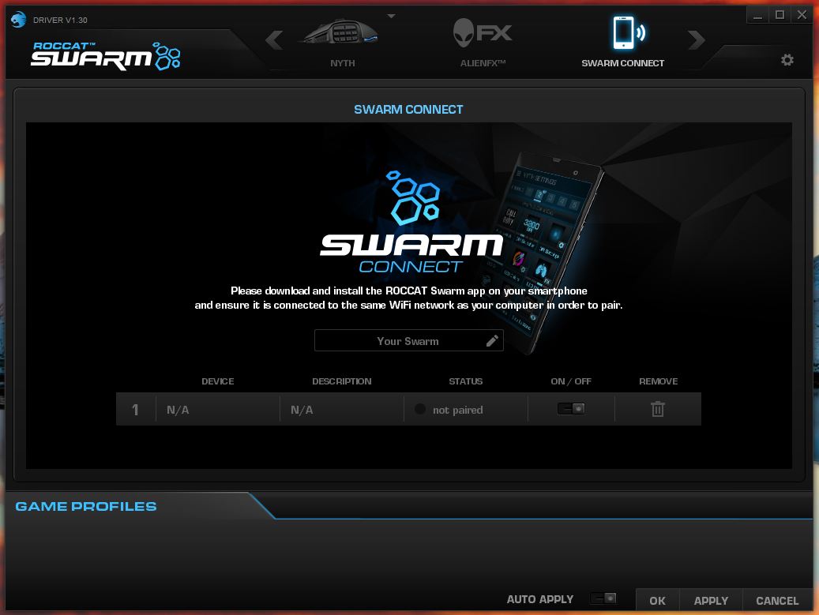The image size is (819, 615).
Task: Open the Nyth mouse device icon
Action: tap(342, 33)
